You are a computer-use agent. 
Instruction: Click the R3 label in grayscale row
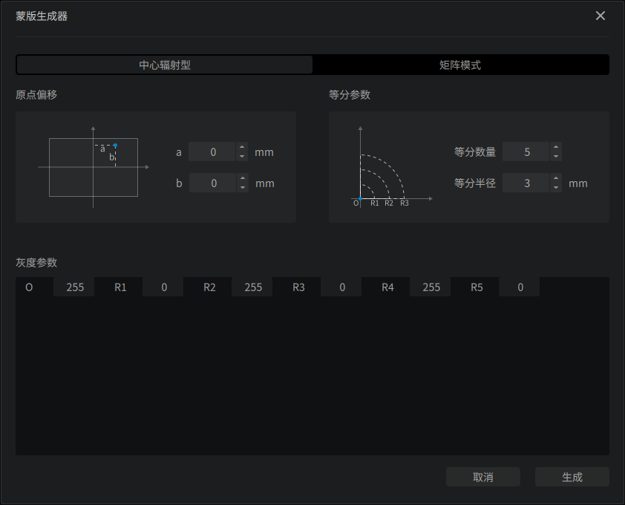click(x=298, y=287)
